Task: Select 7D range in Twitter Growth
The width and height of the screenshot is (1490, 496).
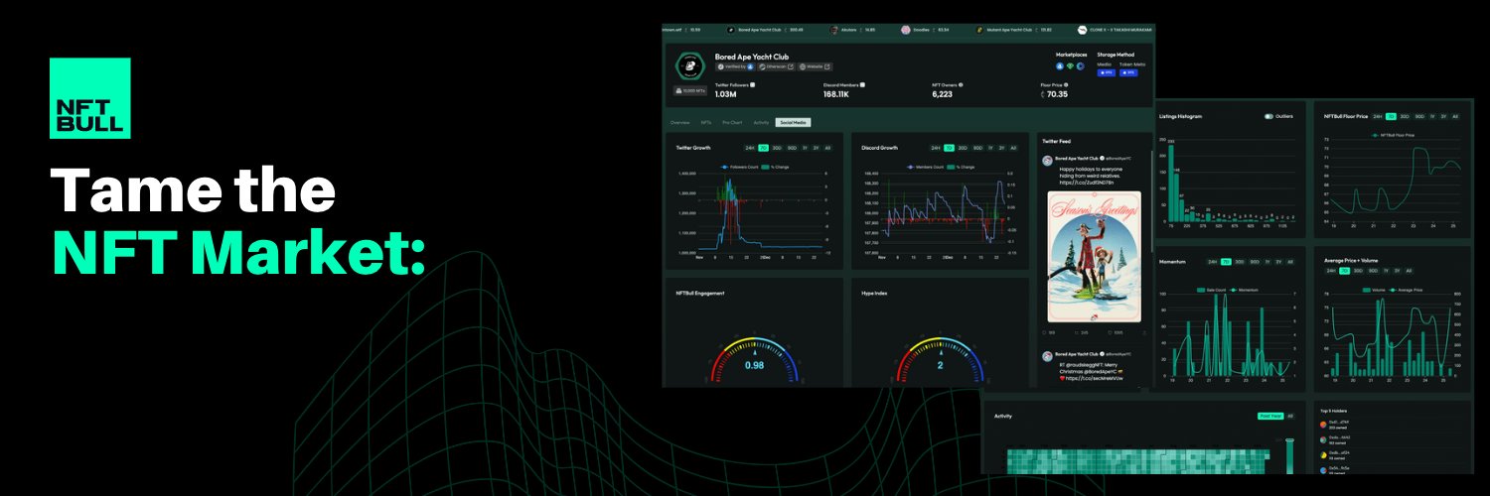Action: tap(764, 148)
